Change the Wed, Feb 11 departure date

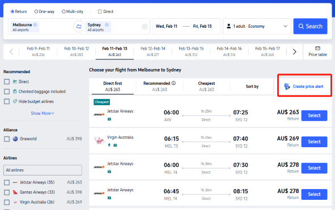tap(167, 26)
